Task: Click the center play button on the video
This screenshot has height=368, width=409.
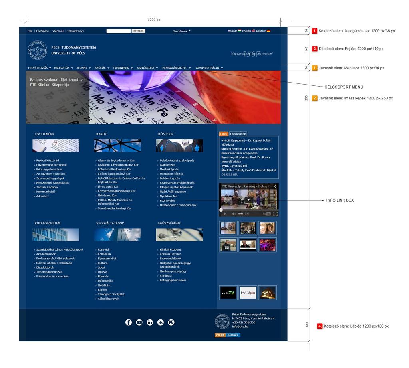Action: pyautogui.click(x=248, y=200)
